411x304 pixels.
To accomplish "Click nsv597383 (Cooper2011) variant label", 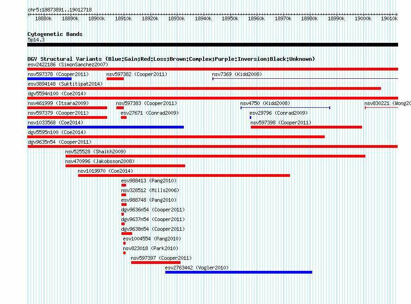I will pyautogui.click(x=146, y=103).
